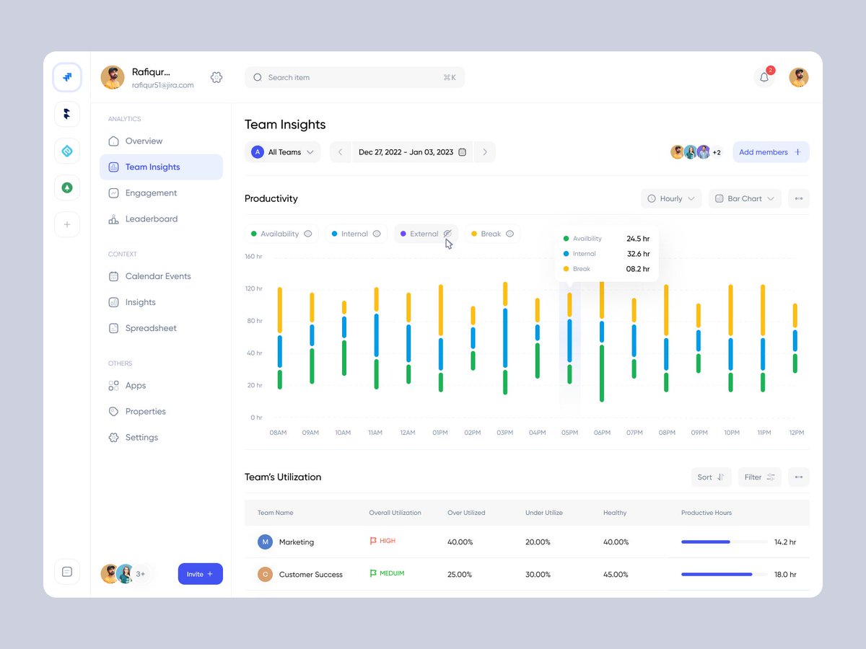The width and height of the screenshot is (866, 649).
Task: Click the Search item input field
Action: [x=354, y=77]
